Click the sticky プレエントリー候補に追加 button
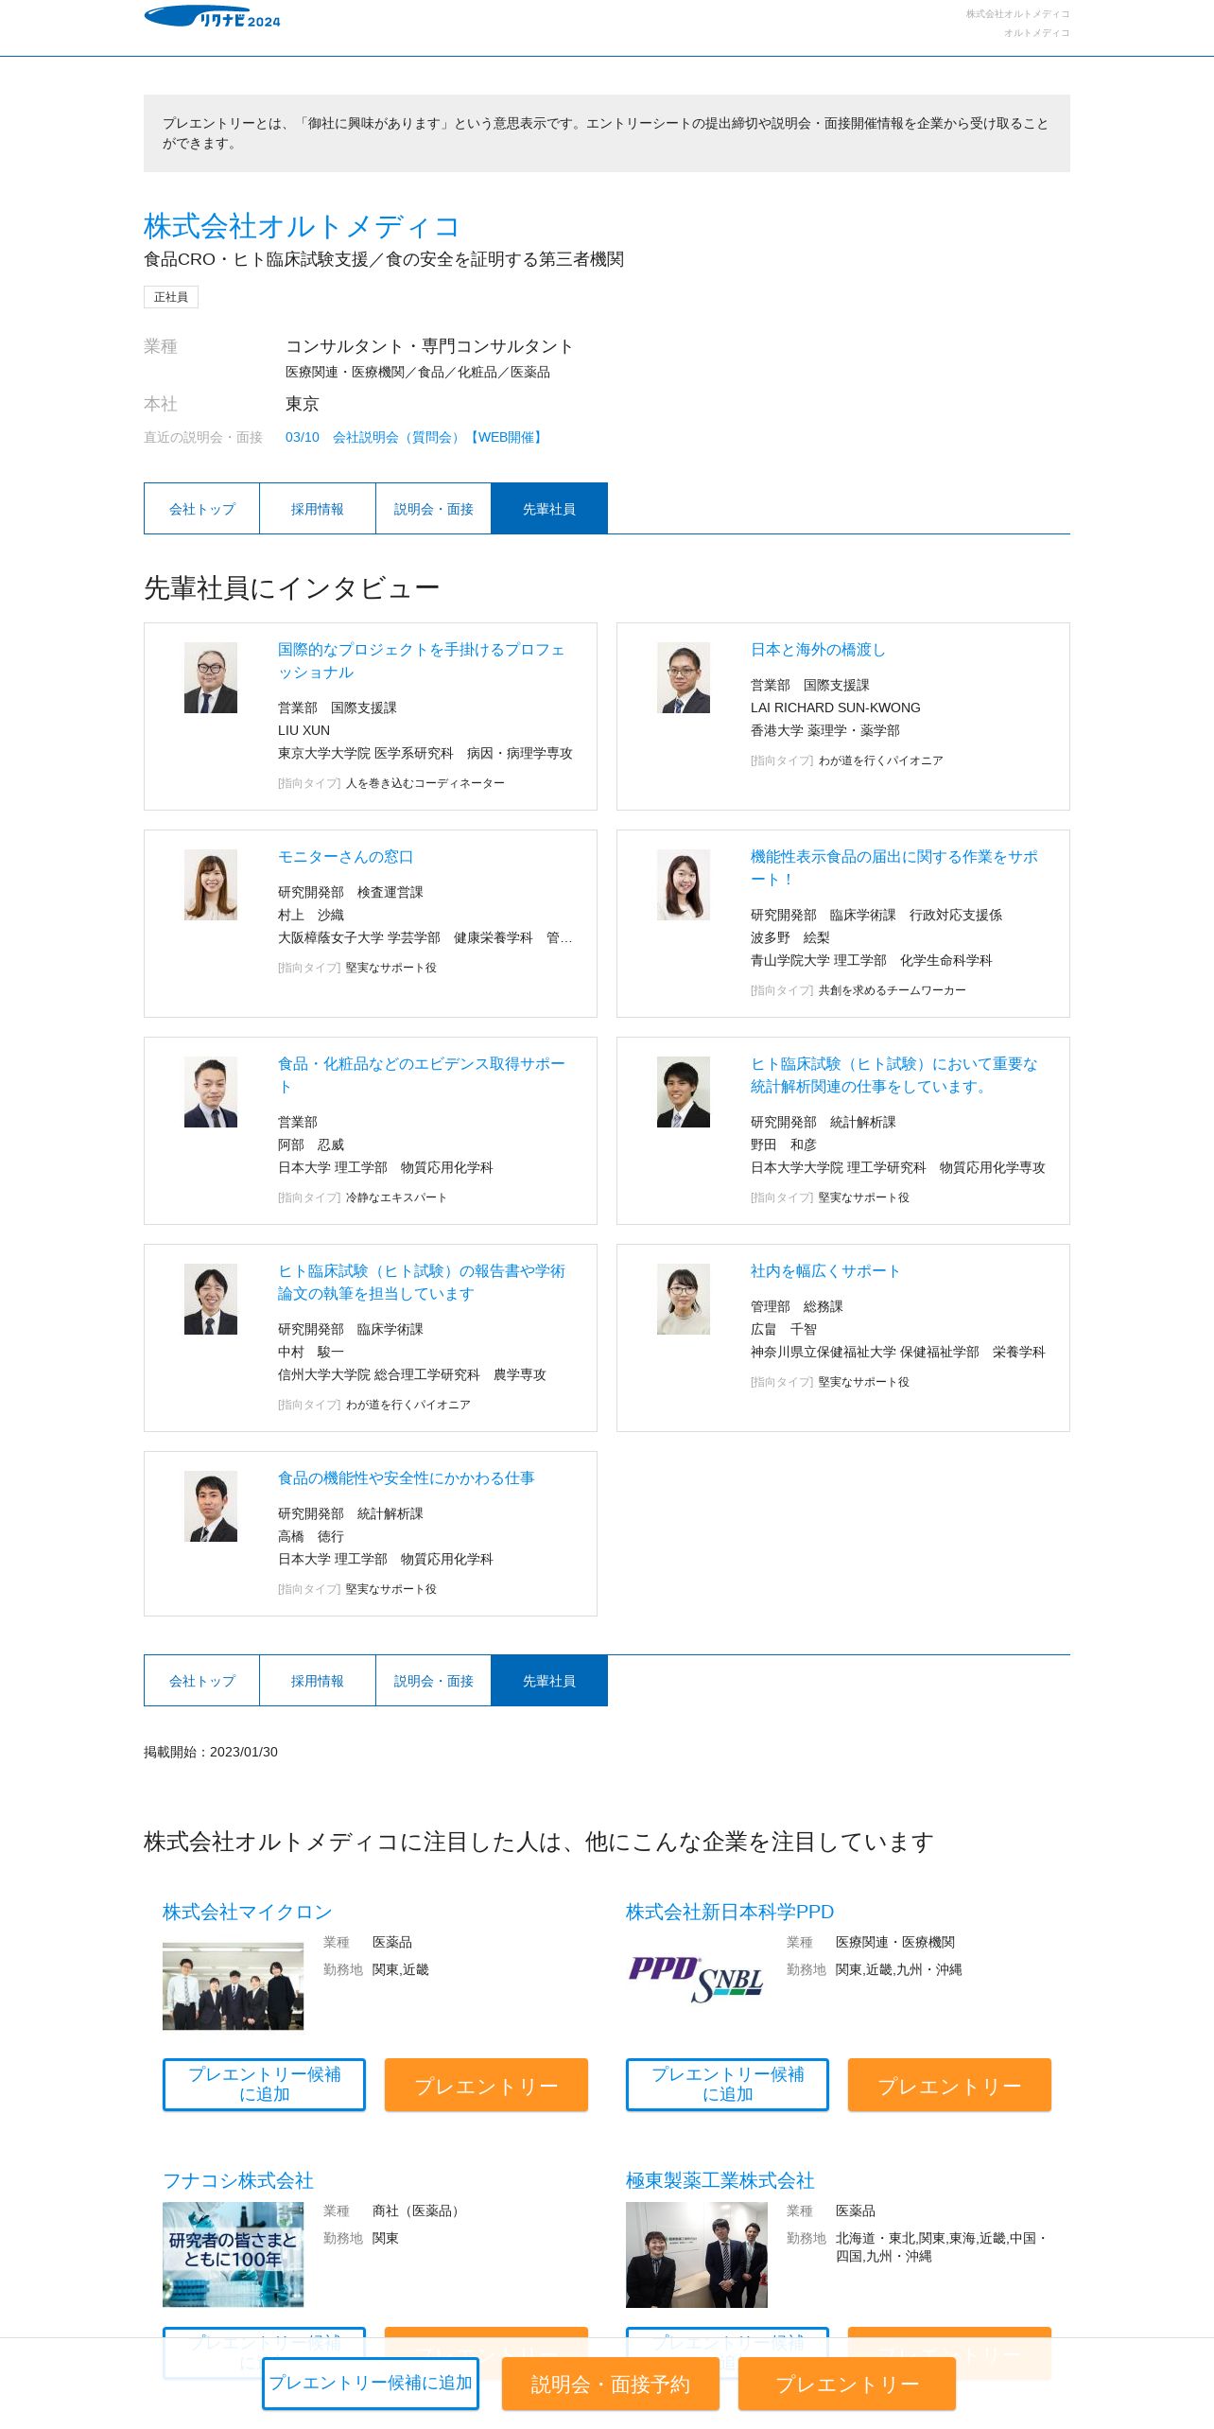 (371, 2384)
